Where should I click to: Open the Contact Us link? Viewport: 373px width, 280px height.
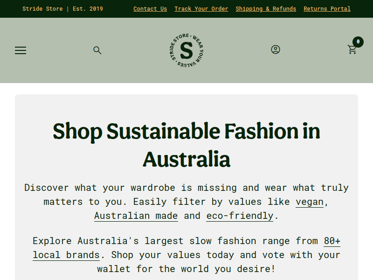coord(150,9)
